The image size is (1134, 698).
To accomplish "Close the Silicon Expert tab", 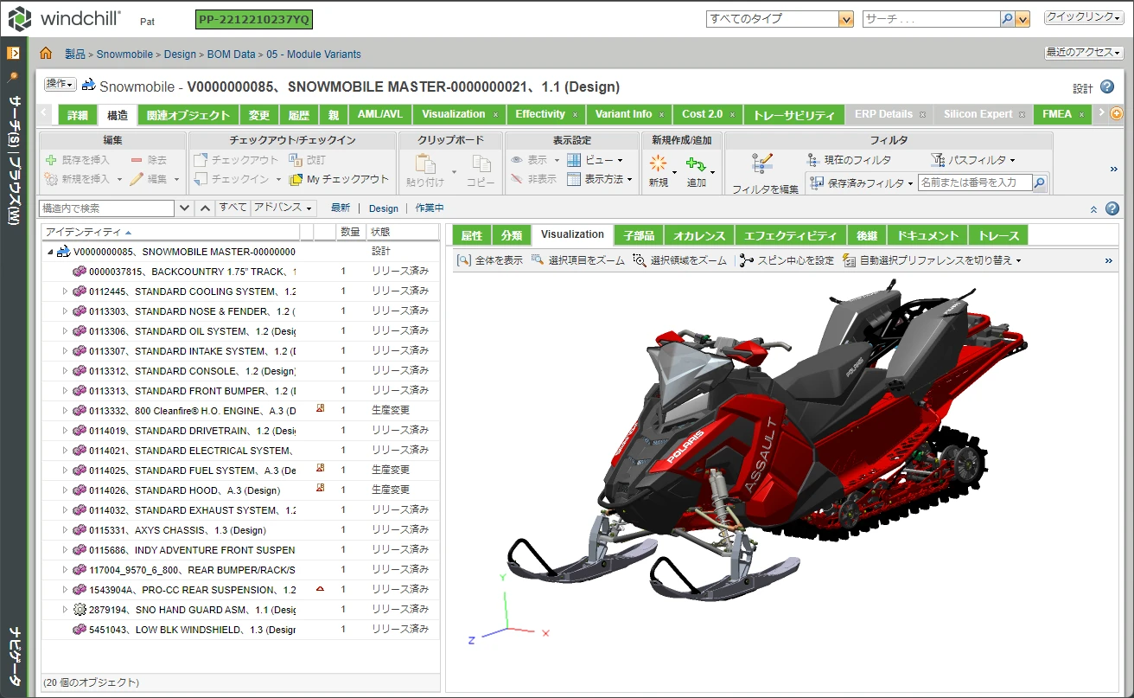I will 1023,114.
